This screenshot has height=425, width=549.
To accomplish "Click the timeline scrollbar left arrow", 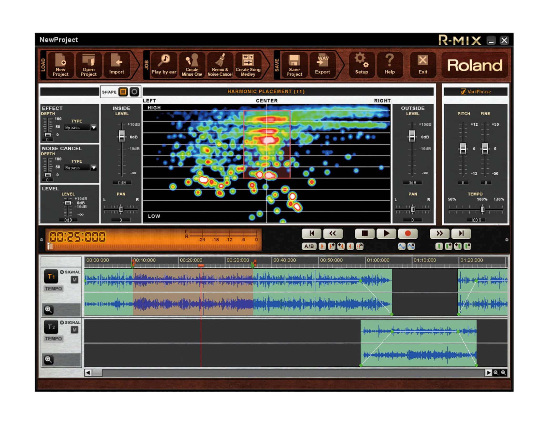I will coord(88,372).
